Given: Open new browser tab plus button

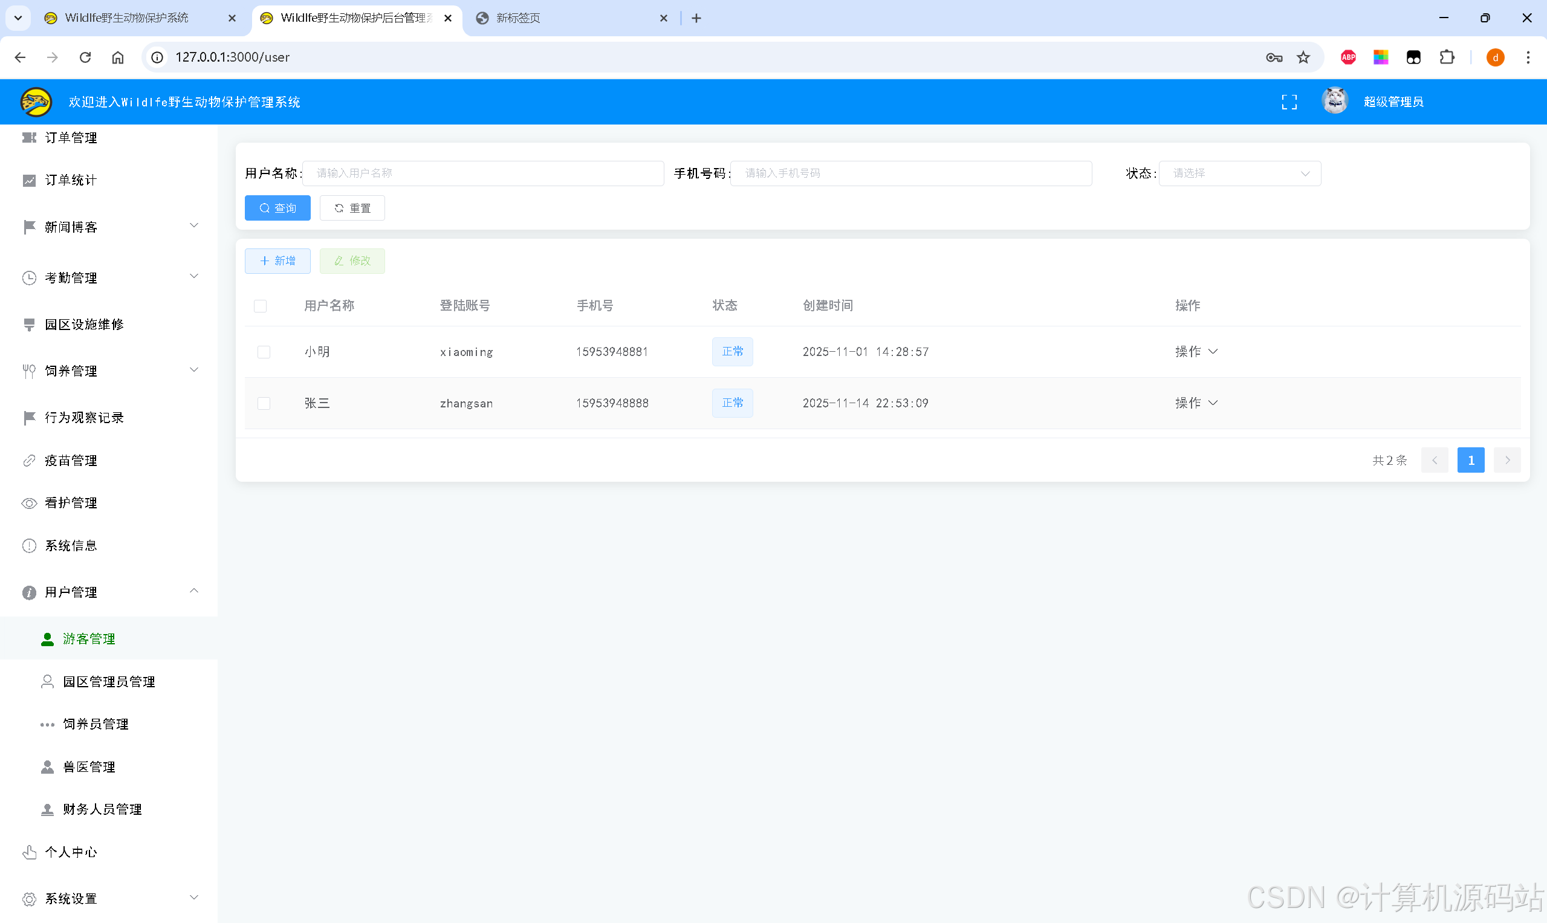Looking at the screenshot, I should click(696, 18).
